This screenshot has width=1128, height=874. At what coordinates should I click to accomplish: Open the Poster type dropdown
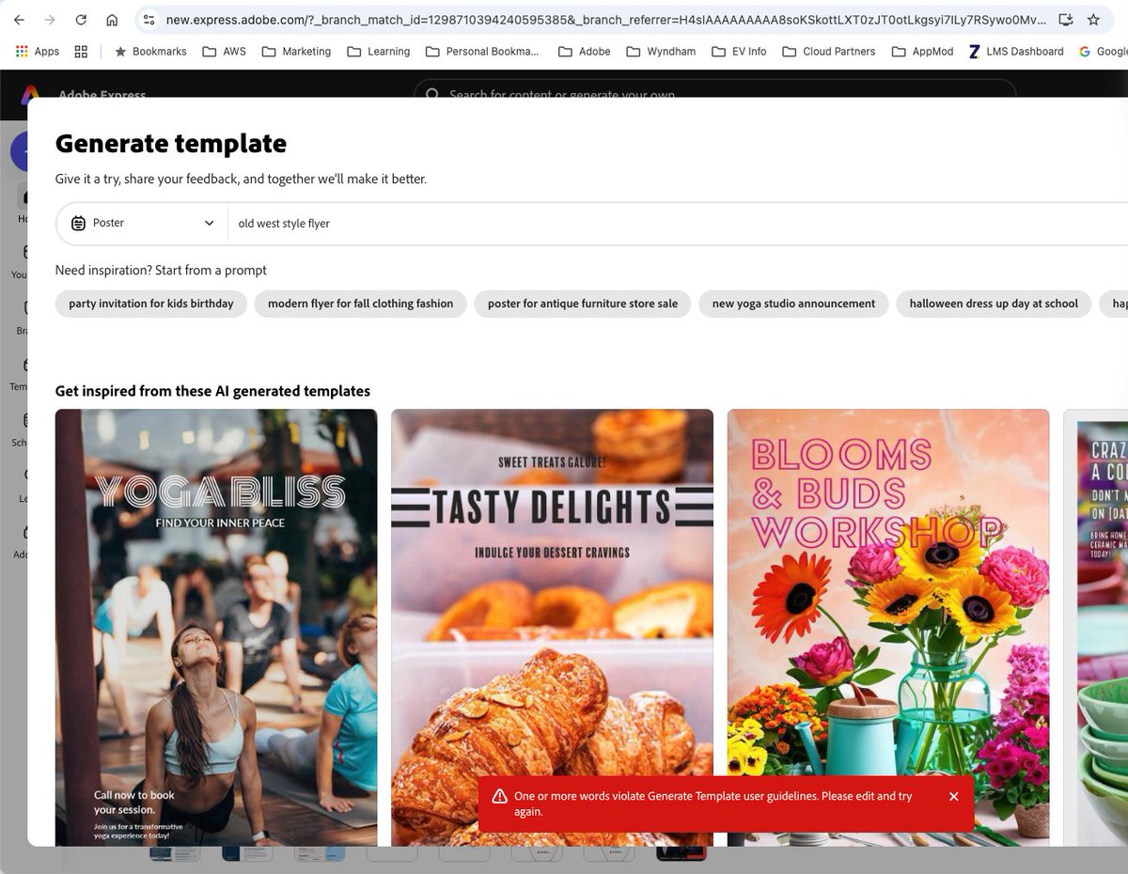pos(142,224)
